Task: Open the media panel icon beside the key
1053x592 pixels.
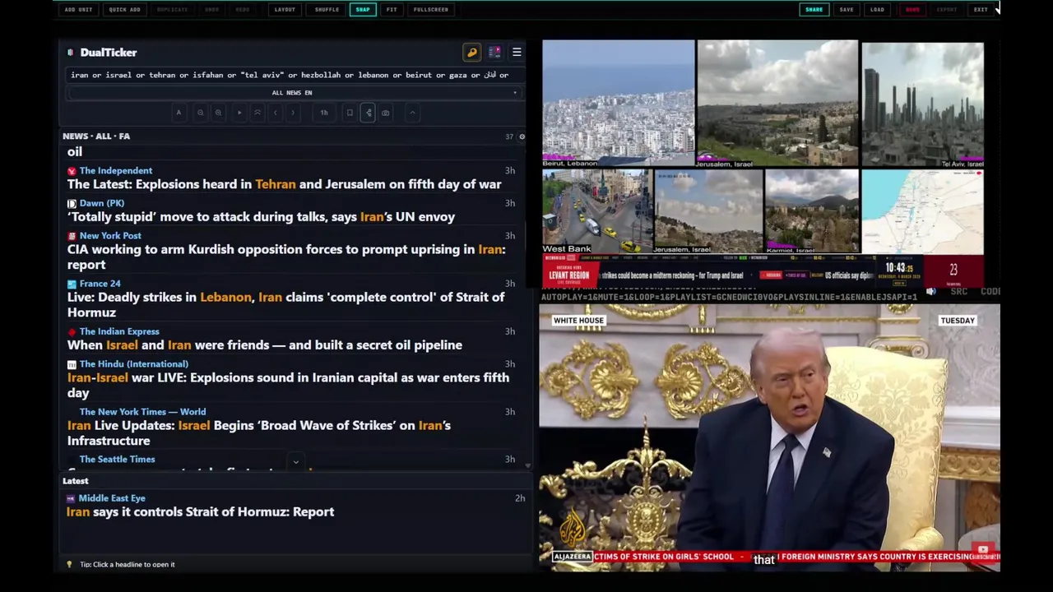Action: click(x=494, y=53)
